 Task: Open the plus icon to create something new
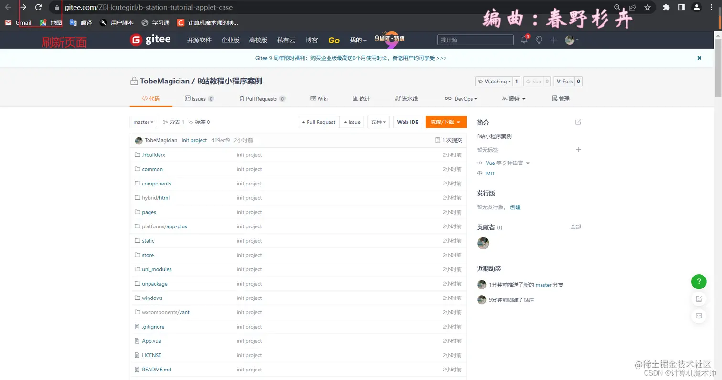point(554,40)
